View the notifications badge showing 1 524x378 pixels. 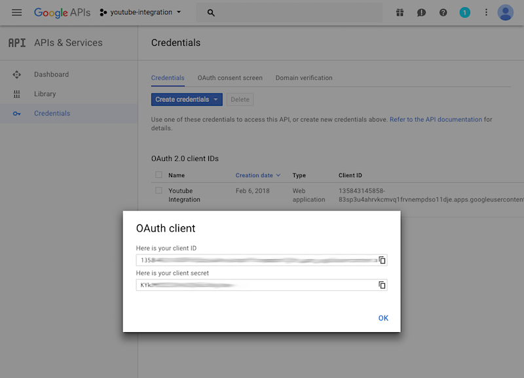point(465,12)
